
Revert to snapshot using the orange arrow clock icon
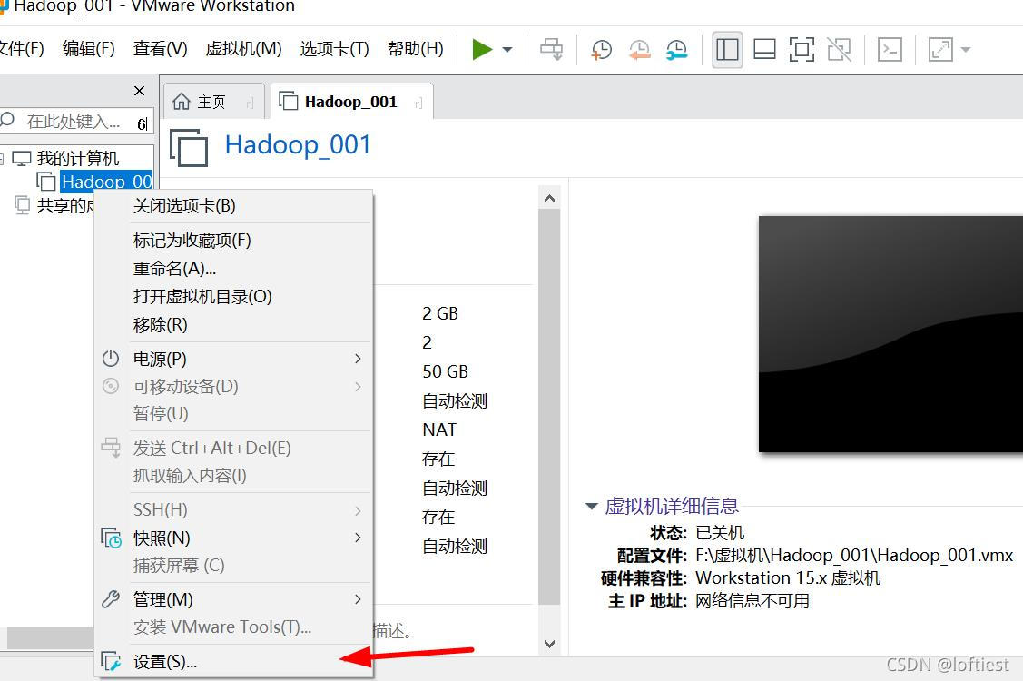coord(639,50)
